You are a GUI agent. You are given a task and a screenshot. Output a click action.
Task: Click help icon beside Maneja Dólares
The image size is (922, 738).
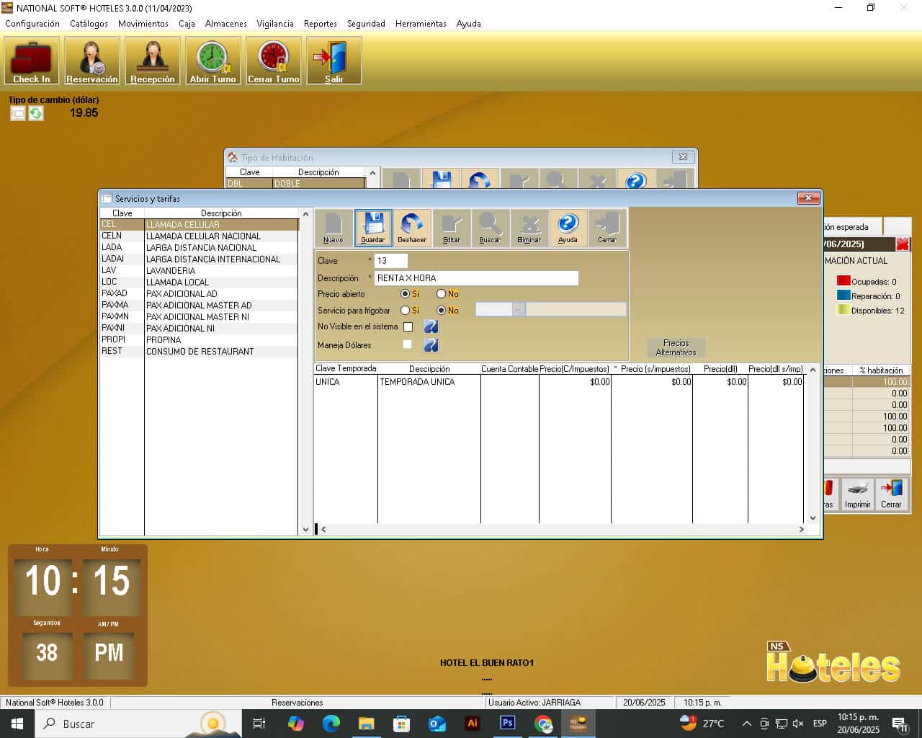431,345
